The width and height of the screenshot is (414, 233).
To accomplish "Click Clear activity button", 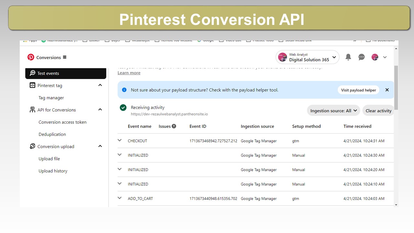I will tap(378, 111).
